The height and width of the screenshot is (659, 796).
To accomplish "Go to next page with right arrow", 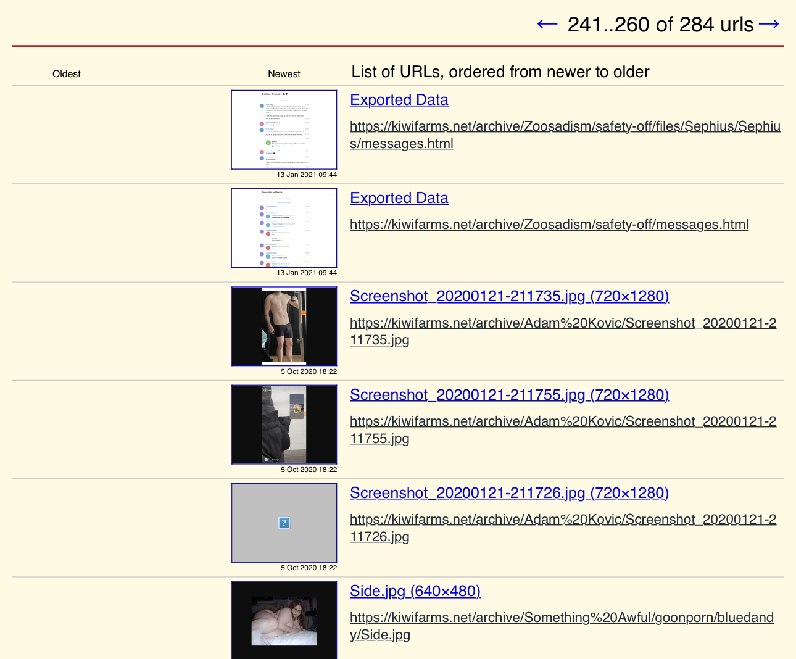I will pos(769,24).
